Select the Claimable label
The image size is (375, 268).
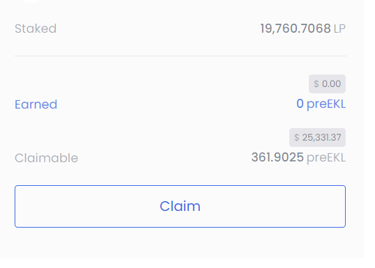47,158
